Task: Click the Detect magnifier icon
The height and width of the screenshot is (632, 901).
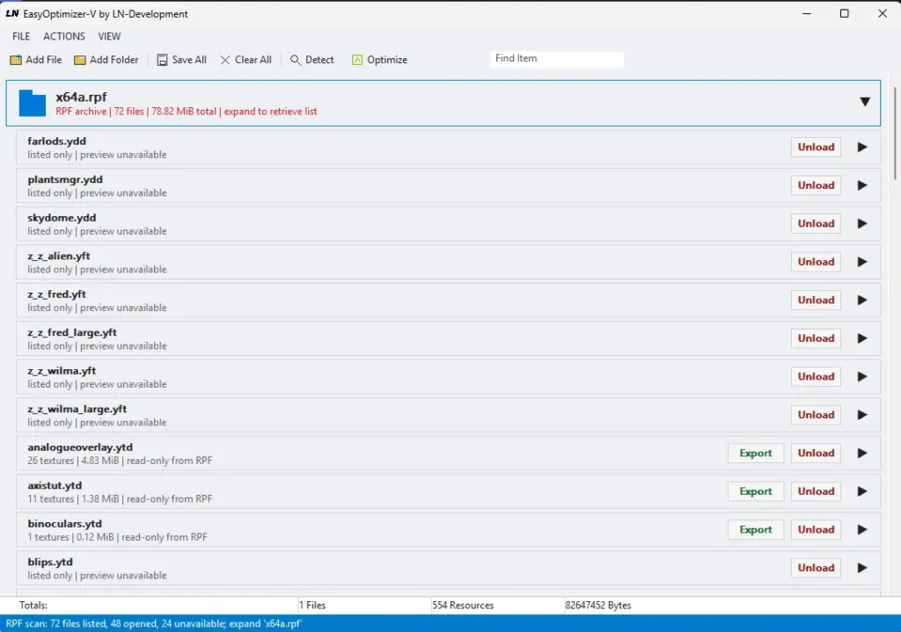Action: click(296, 60)
